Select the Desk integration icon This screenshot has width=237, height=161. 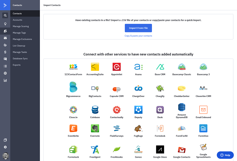[160, 110]
